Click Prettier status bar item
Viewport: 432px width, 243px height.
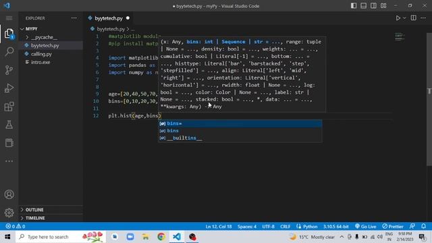pyautogui.click(x=393, y=227)
